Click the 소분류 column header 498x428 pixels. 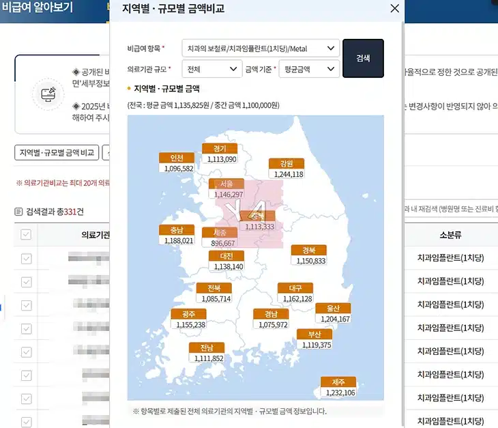[x=450, y=235]
